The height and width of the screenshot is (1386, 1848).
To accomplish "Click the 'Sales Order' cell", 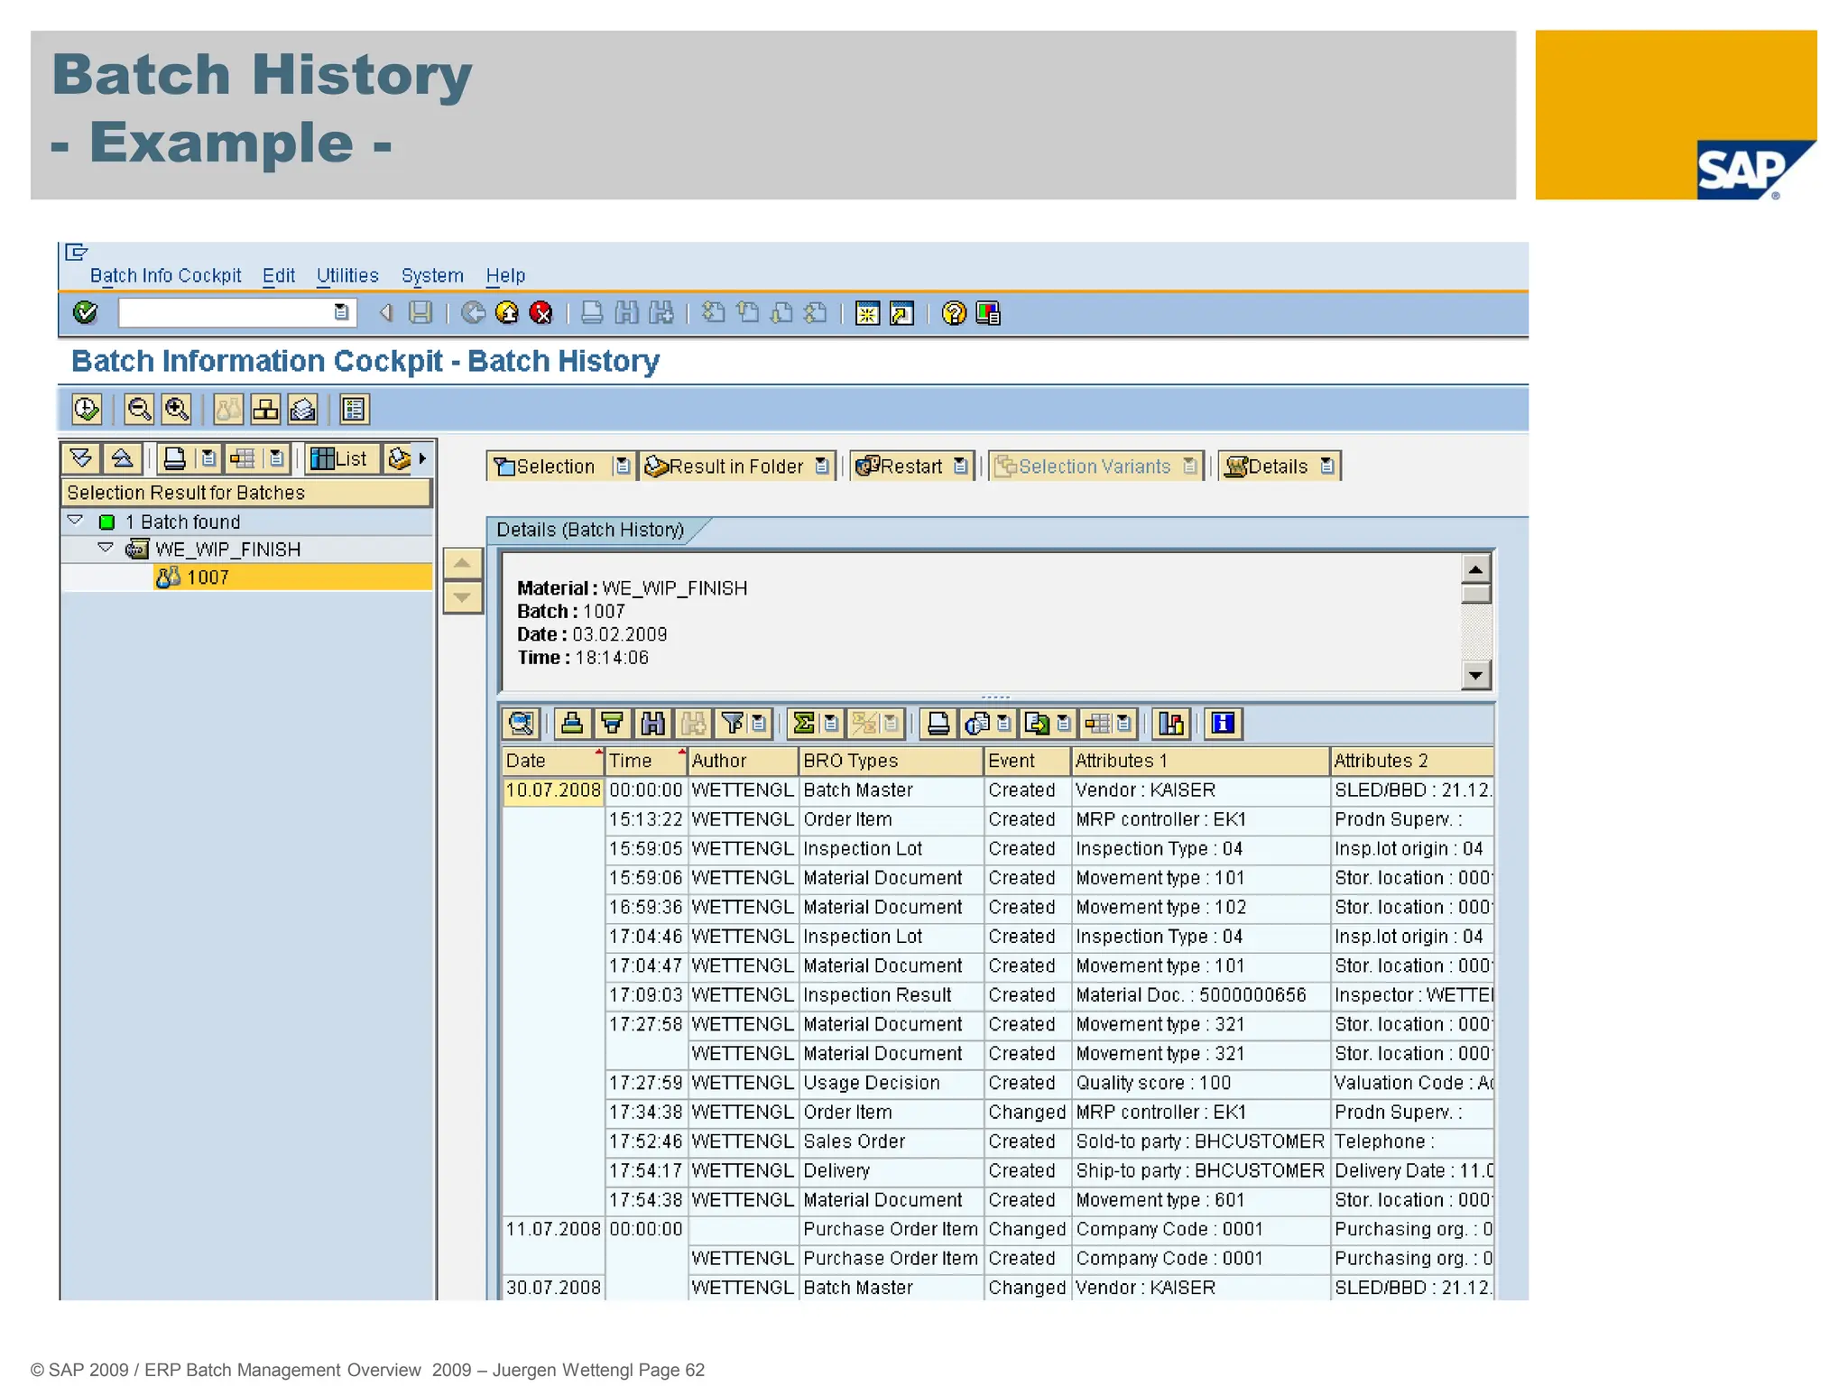I will (x=890, y=1141).
